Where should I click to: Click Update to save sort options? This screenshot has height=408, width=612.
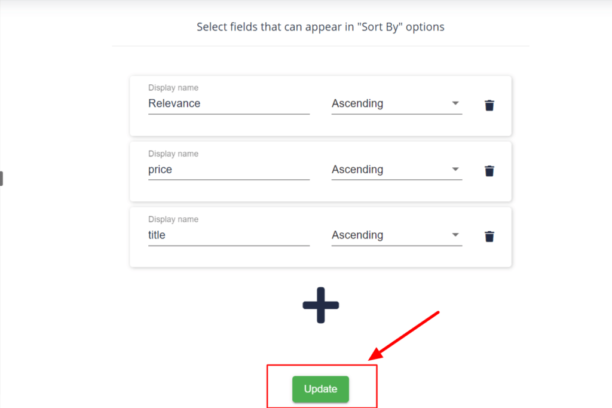(320, 389)
